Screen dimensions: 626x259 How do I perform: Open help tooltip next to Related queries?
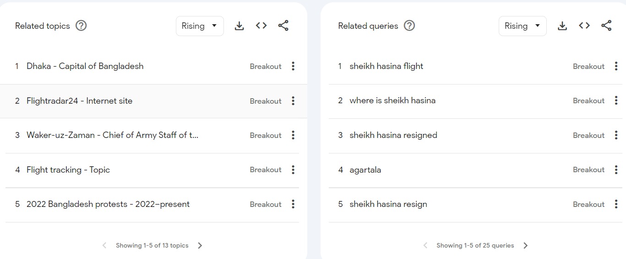click(409, 26)
